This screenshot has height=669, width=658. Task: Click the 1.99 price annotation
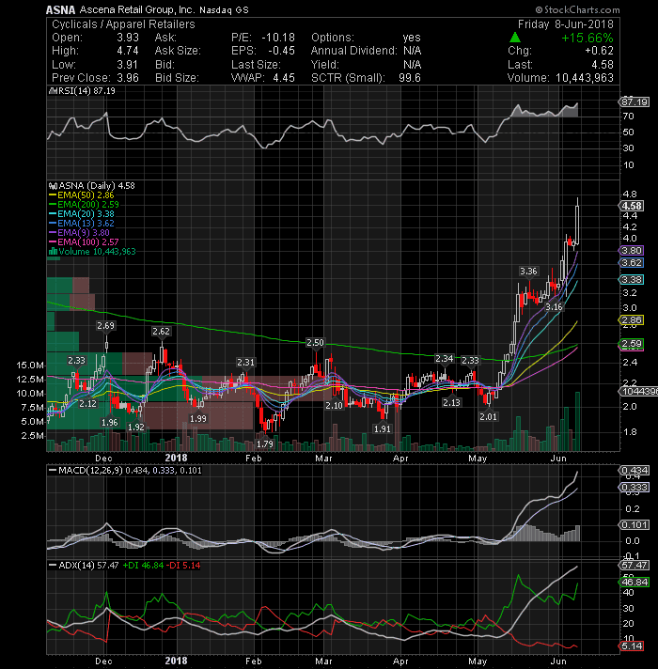coord(198,419)
